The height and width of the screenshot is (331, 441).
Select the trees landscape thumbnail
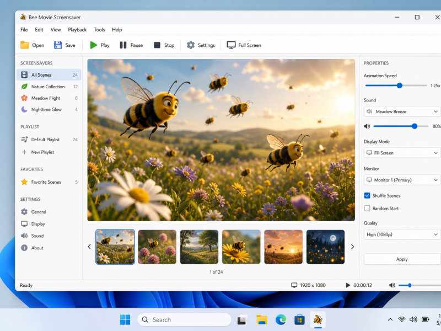coord(199,247)
